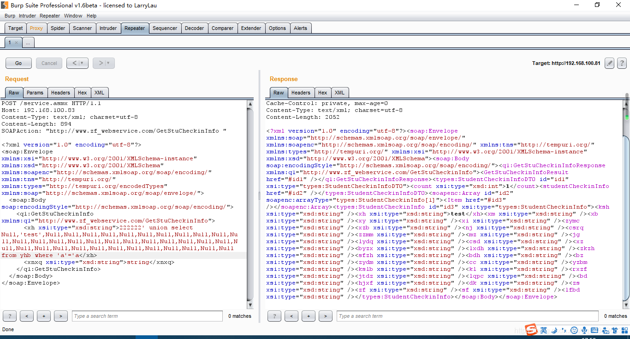The width and height of the screenshot is (630, 339).
Task: Jump to previous match in response search
Action: click(291, 316)
